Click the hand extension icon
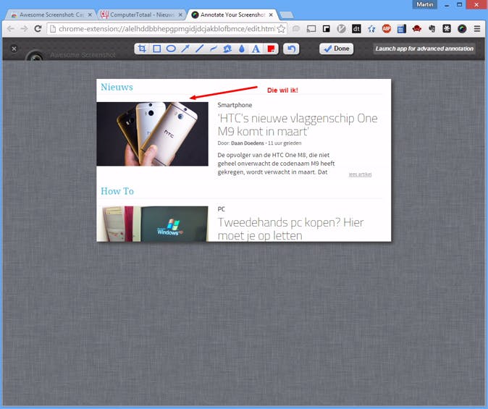The height and width of the screenshot is (409, 488). click(x=432, y=29)
